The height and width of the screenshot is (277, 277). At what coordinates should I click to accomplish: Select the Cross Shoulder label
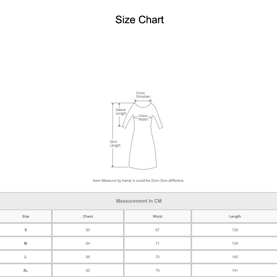point(143,95)
